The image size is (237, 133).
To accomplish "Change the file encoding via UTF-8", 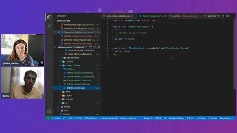I will pos(158,118).
